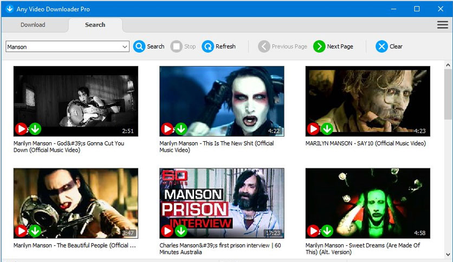Click the Stop button
The width and height of the screenshot is (453, 262).
click(x=183, y=47)
